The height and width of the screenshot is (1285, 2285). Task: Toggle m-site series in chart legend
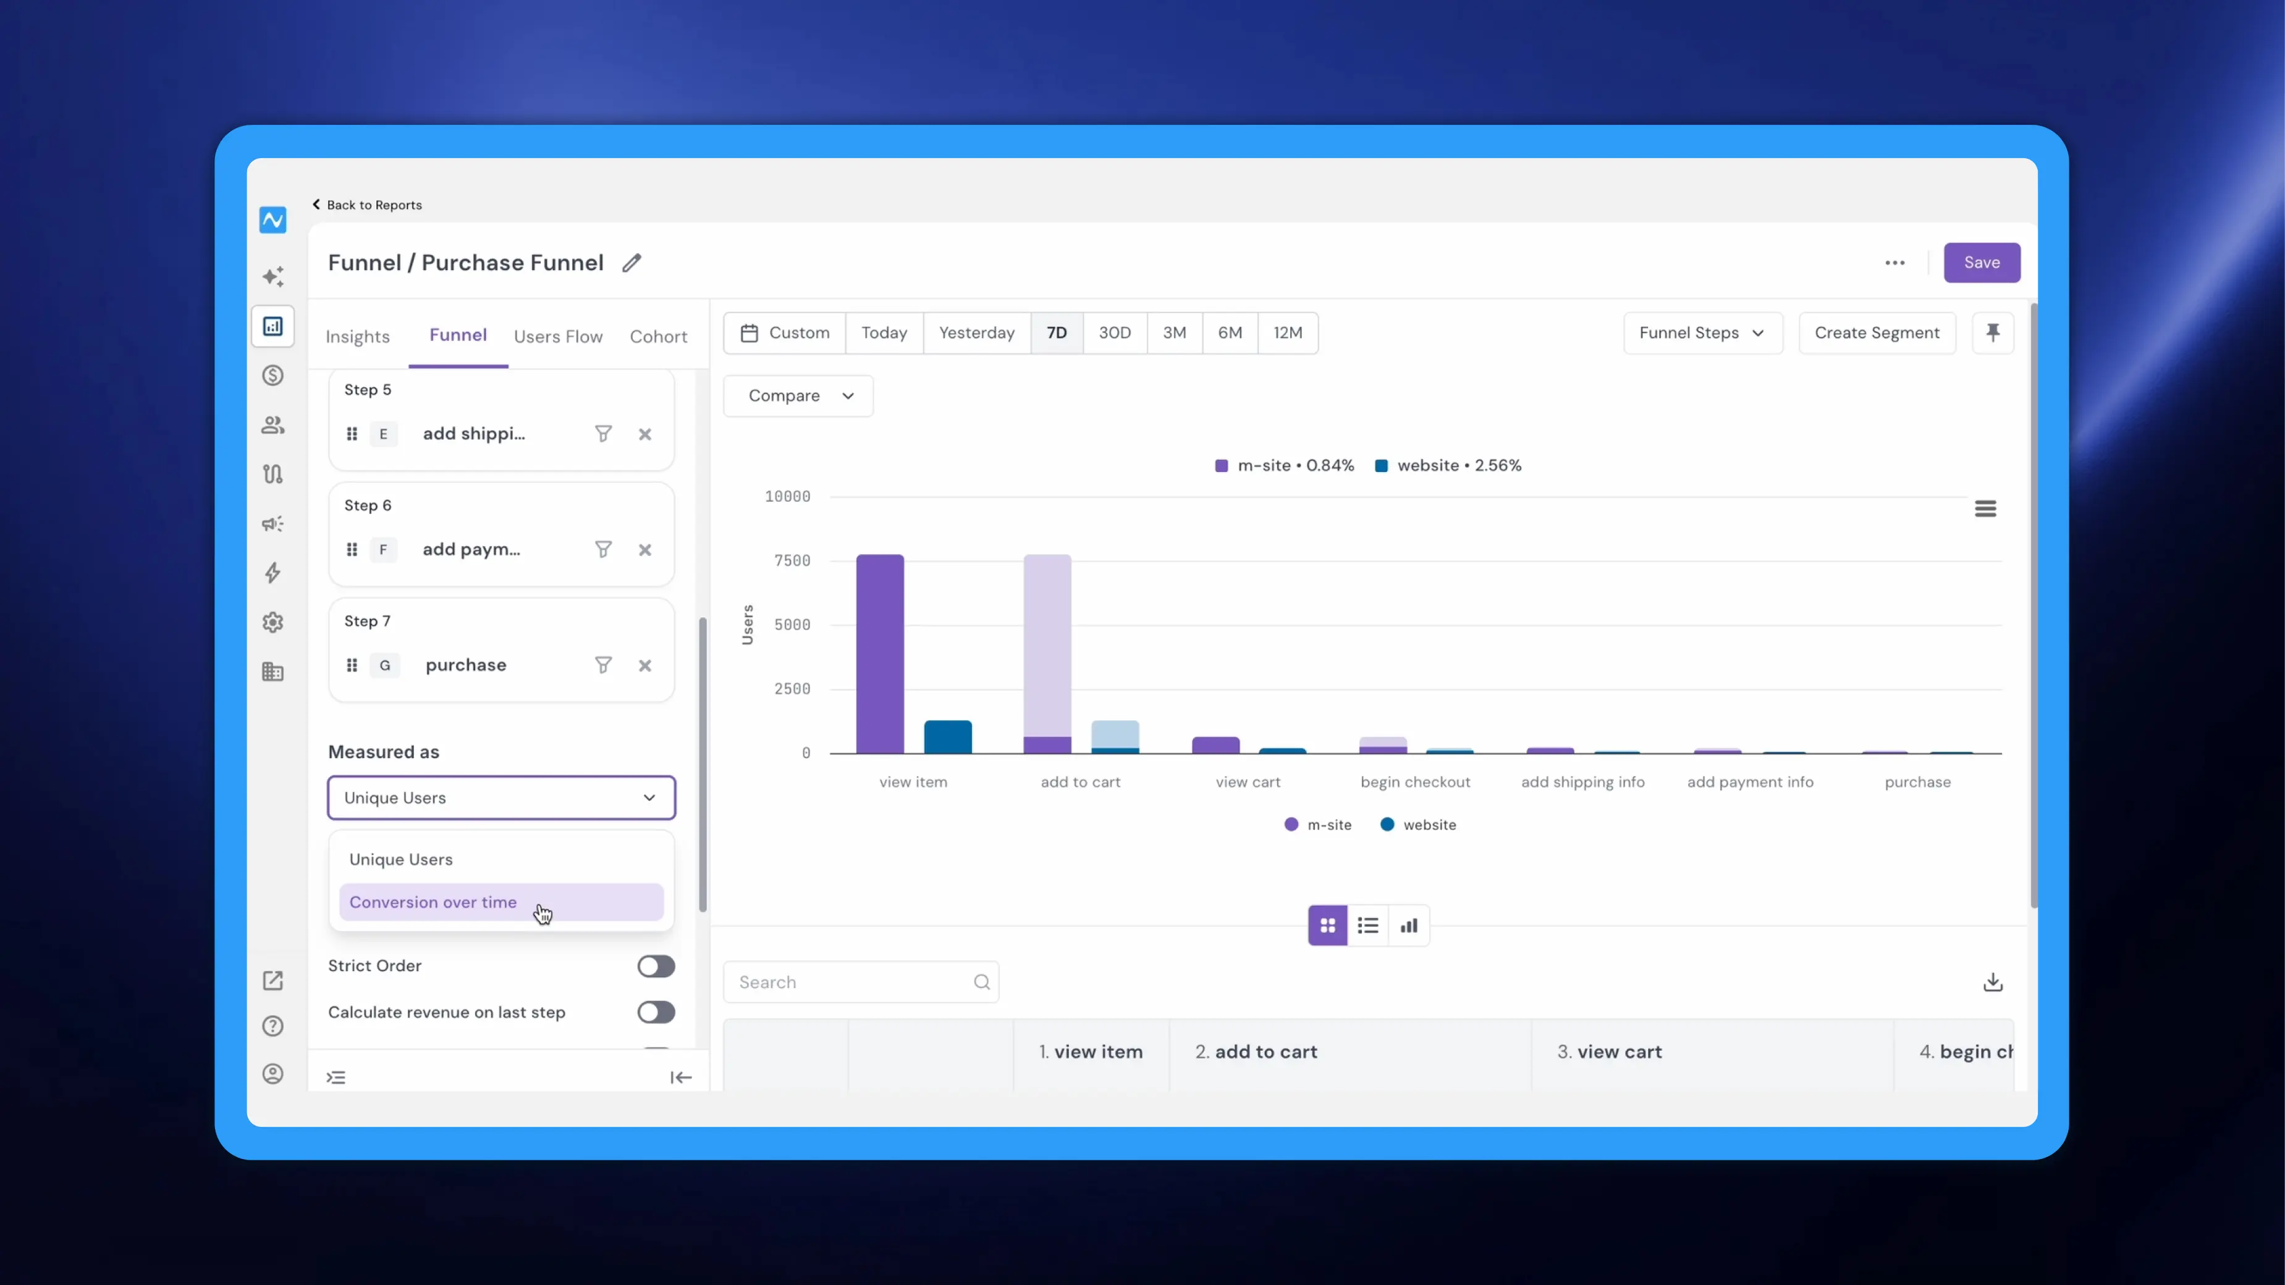(1317, 825)
